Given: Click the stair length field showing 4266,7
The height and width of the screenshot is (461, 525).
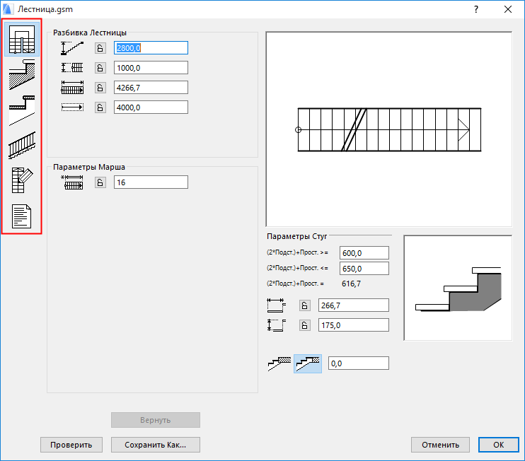Looking at the screenshot, I should coord(151,87).
